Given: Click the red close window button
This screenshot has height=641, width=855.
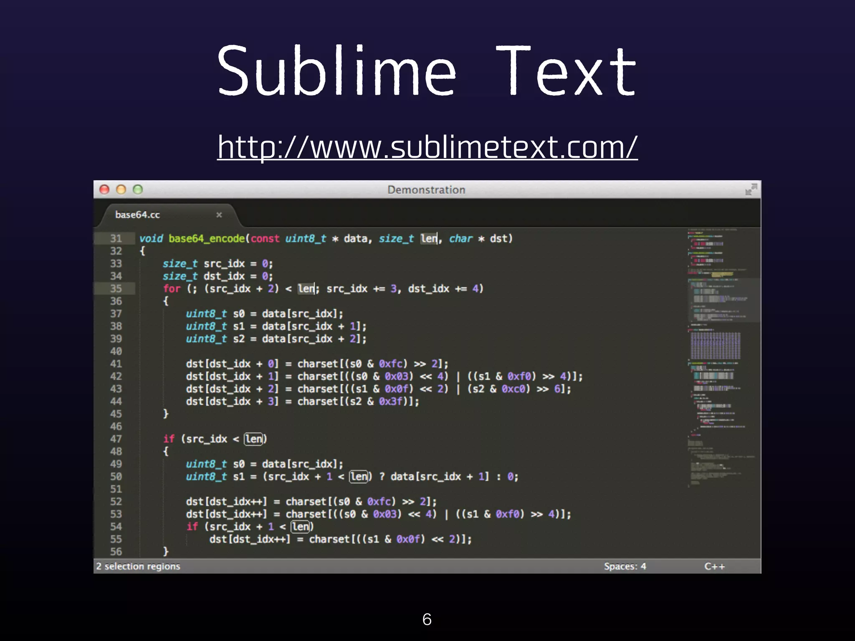Looking at the screenshot, I should [104, 190].
